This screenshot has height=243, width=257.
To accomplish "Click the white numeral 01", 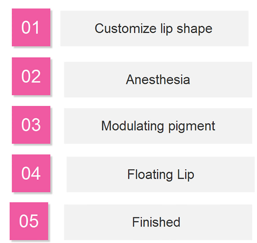I will [x=30, y=28].
